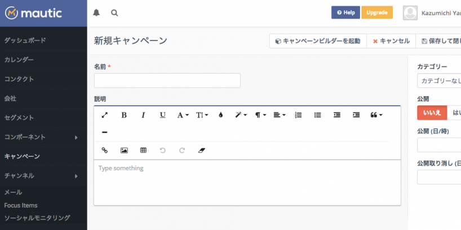
Task: Click the notifications bell icon
Action: click(x=96, y=13)
